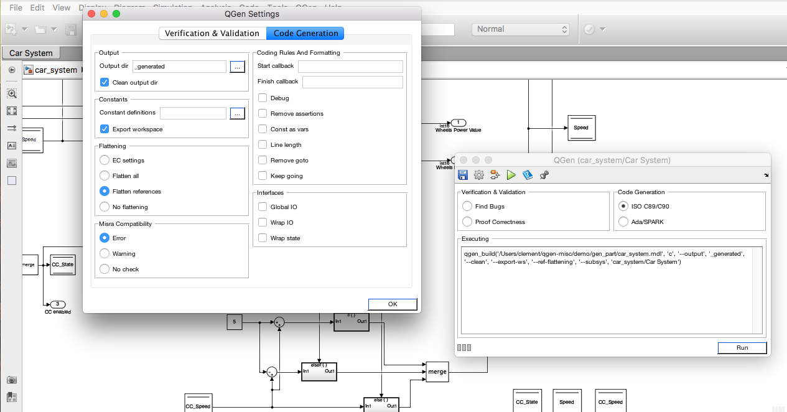Click the car_system model icon in breadcrumb

tap(29, 70)
